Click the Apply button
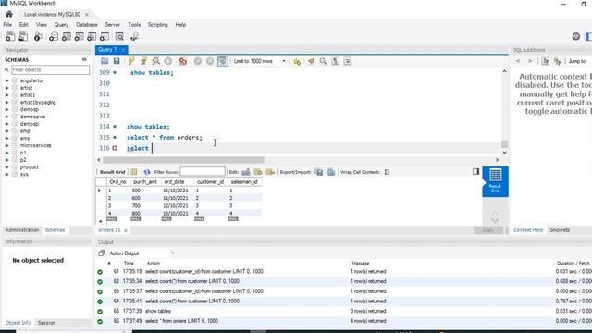 tap(488, 230)
